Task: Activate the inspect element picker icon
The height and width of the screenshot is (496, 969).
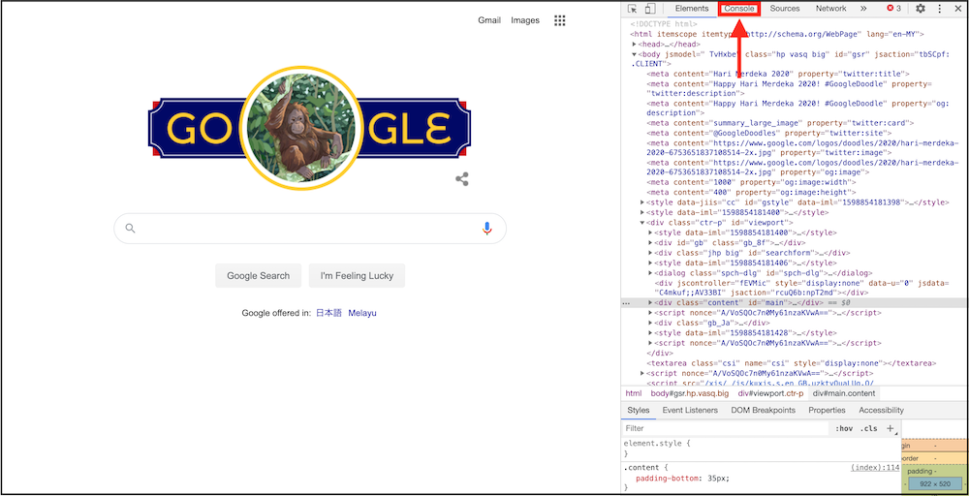Action: 632,9
